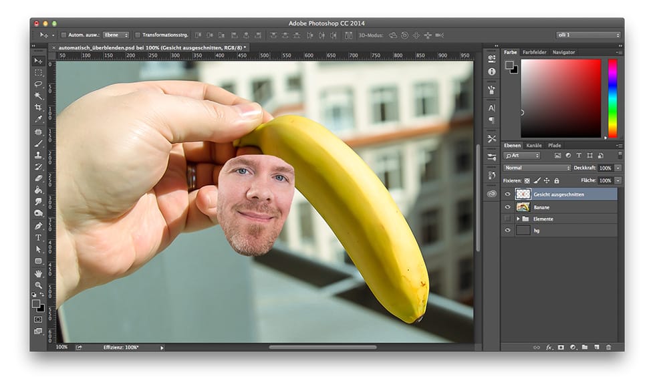The width and height of the screenshot is (655, 391).
Task: Hide the hg layer
Action: click(x=507, y=231)
